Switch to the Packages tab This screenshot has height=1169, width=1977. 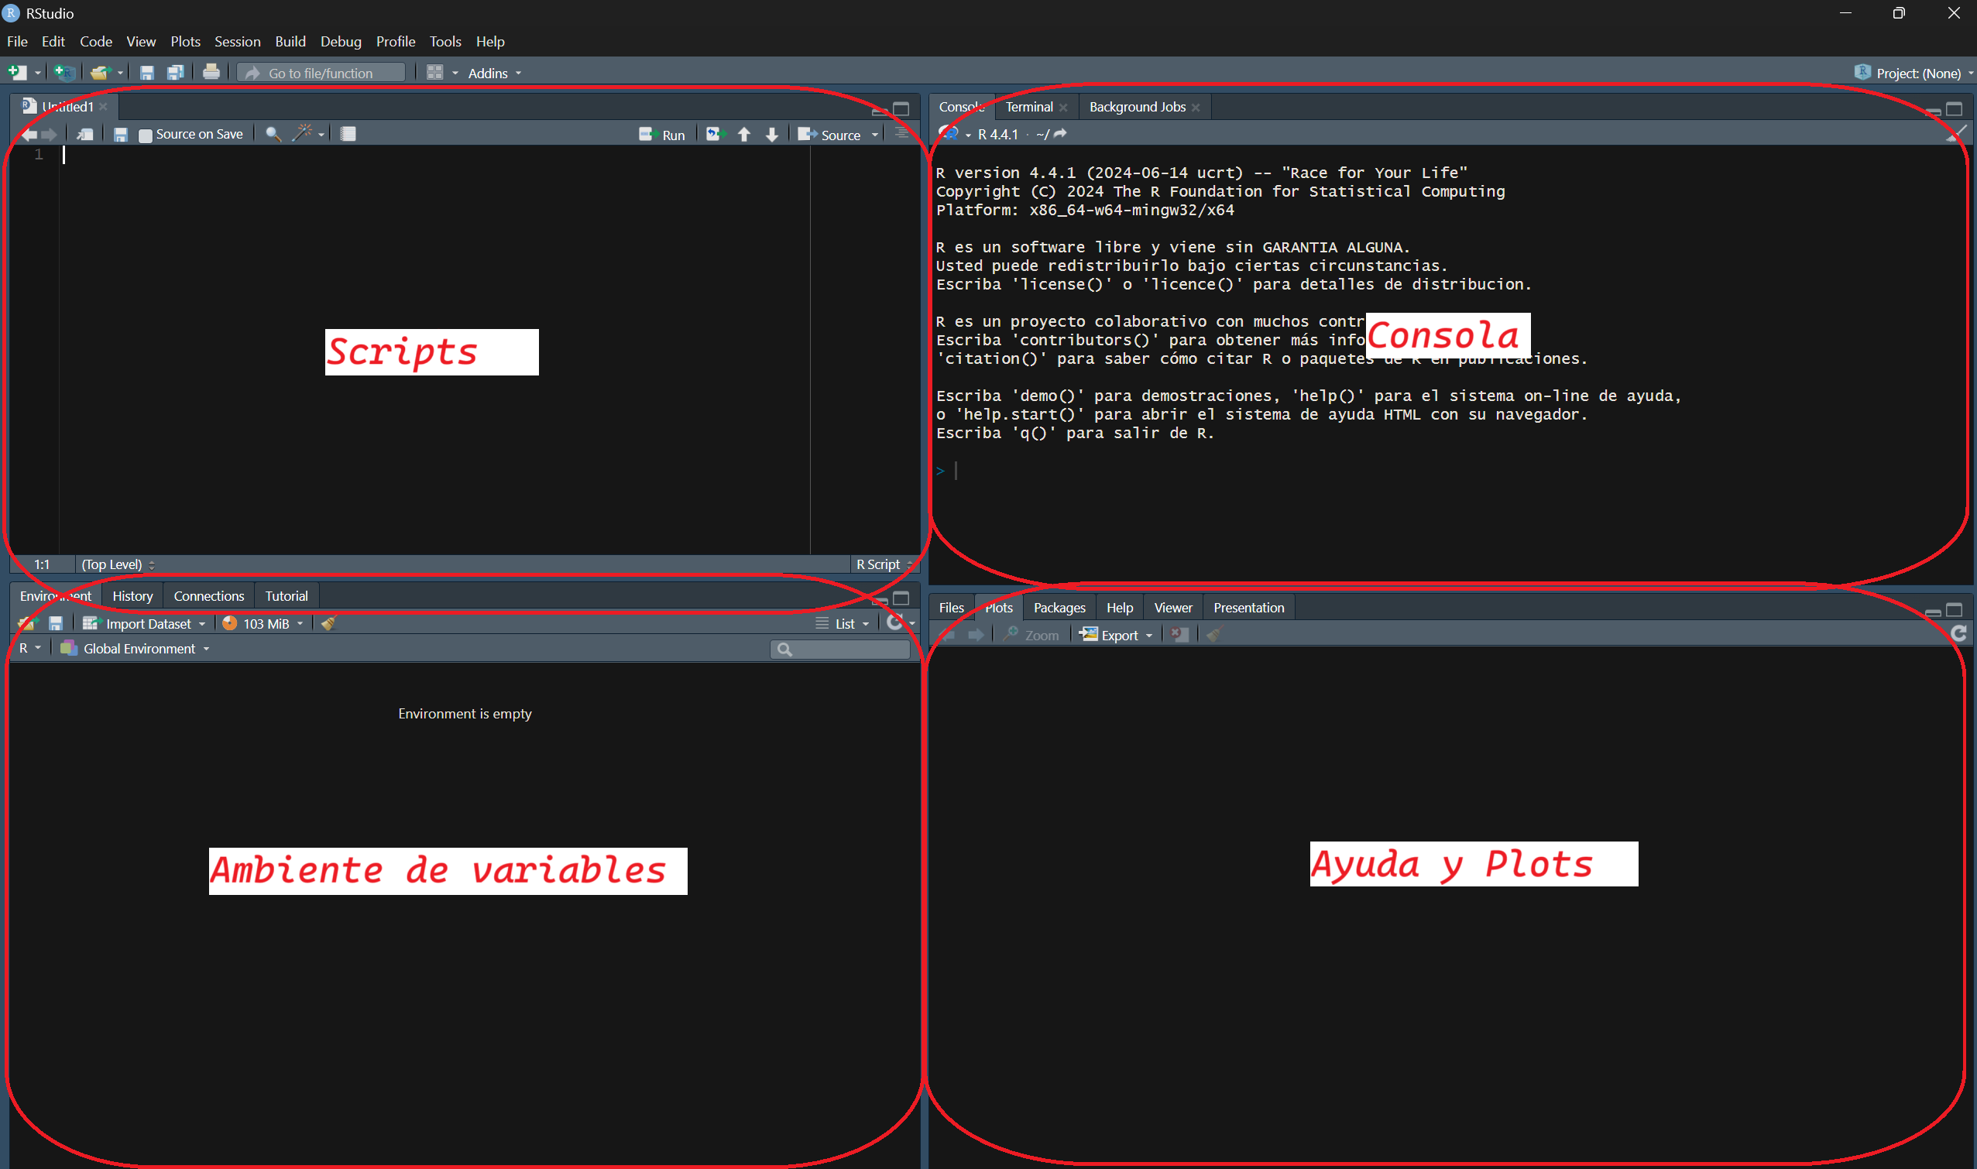tap(1059, 608)
